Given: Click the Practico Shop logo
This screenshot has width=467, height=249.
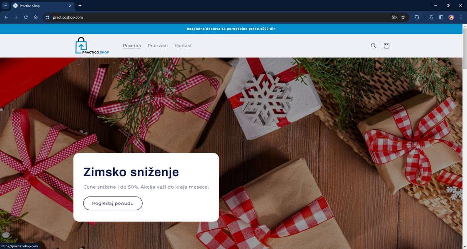Looking at the screenshot, I should 92,45.
